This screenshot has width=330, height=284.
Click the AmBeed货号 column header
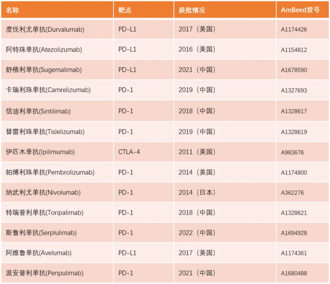click(x=300, y=10)
